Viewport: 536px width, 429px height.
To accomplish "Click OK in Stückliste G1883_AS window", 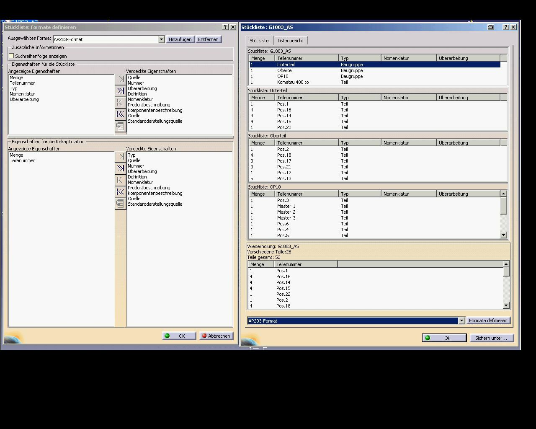I will (x=444, y=338).
